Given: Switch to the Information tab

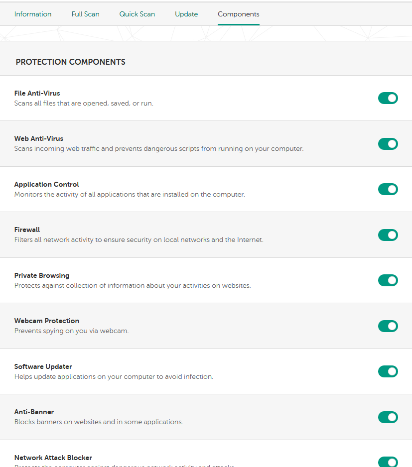Looking at the screenshot, I should 33,14.
